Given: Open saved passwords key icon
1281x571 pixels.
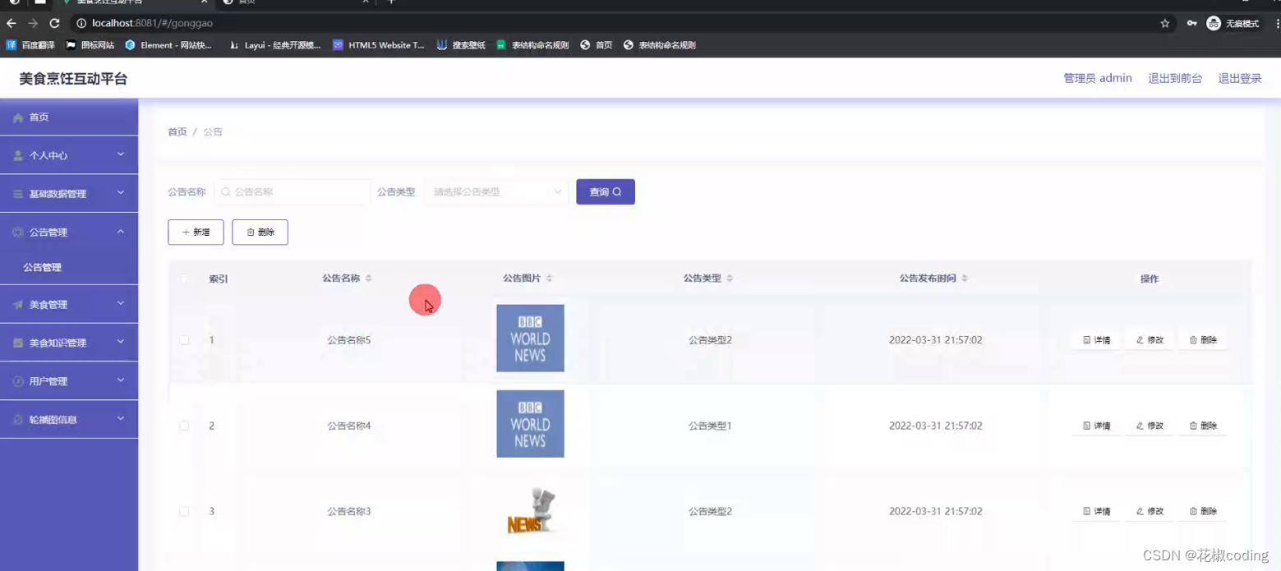Looking at the screenshot, I should click(x=1191, y=24).
